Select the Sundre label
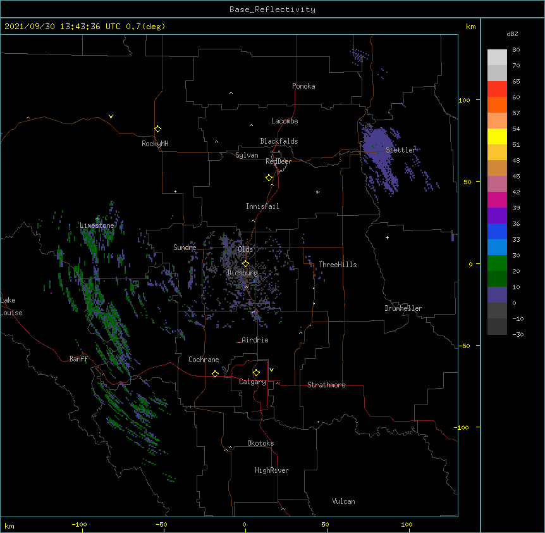This screenshot has height=533, width=545. (x=185, y=248)
